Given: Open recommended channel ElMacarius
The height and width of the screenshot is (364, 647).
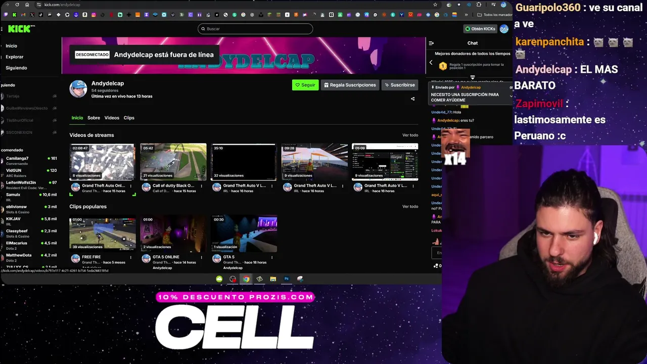Looking at the screenshot, I should coord(29,246).
